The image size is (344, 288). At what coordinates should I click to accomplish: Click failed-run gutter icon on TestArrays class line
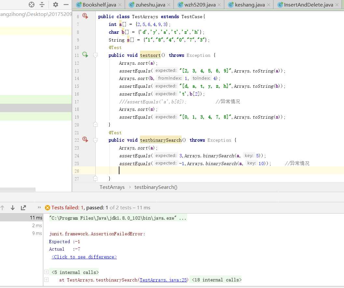point(85,16)
